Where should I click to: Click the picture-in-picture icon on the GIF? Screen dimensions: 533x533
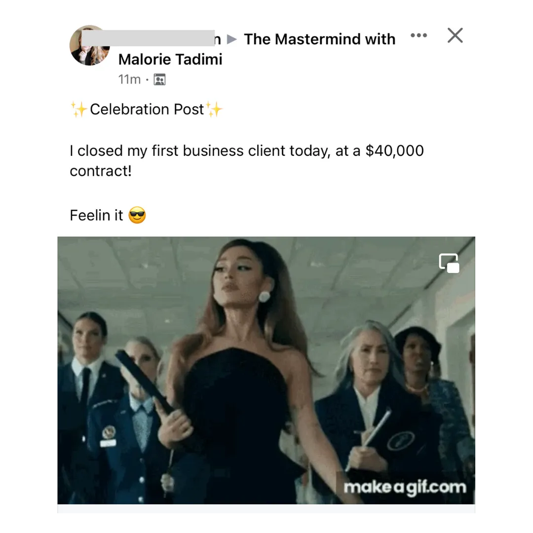(x=449, y=263)
